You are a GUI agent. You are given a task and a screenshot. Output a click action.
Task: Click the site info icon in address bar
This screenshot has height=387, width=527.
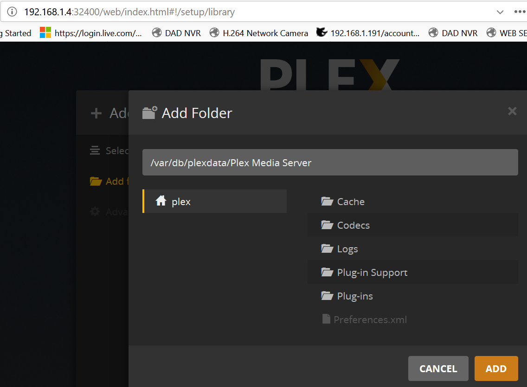coord(12,12)
